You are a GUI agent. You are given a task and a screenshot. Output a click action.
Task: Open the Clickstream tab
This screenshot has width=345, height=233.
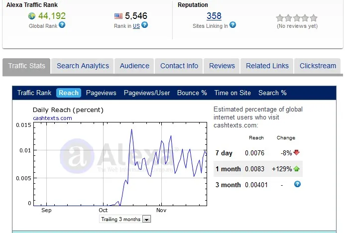tap(318, 66)
